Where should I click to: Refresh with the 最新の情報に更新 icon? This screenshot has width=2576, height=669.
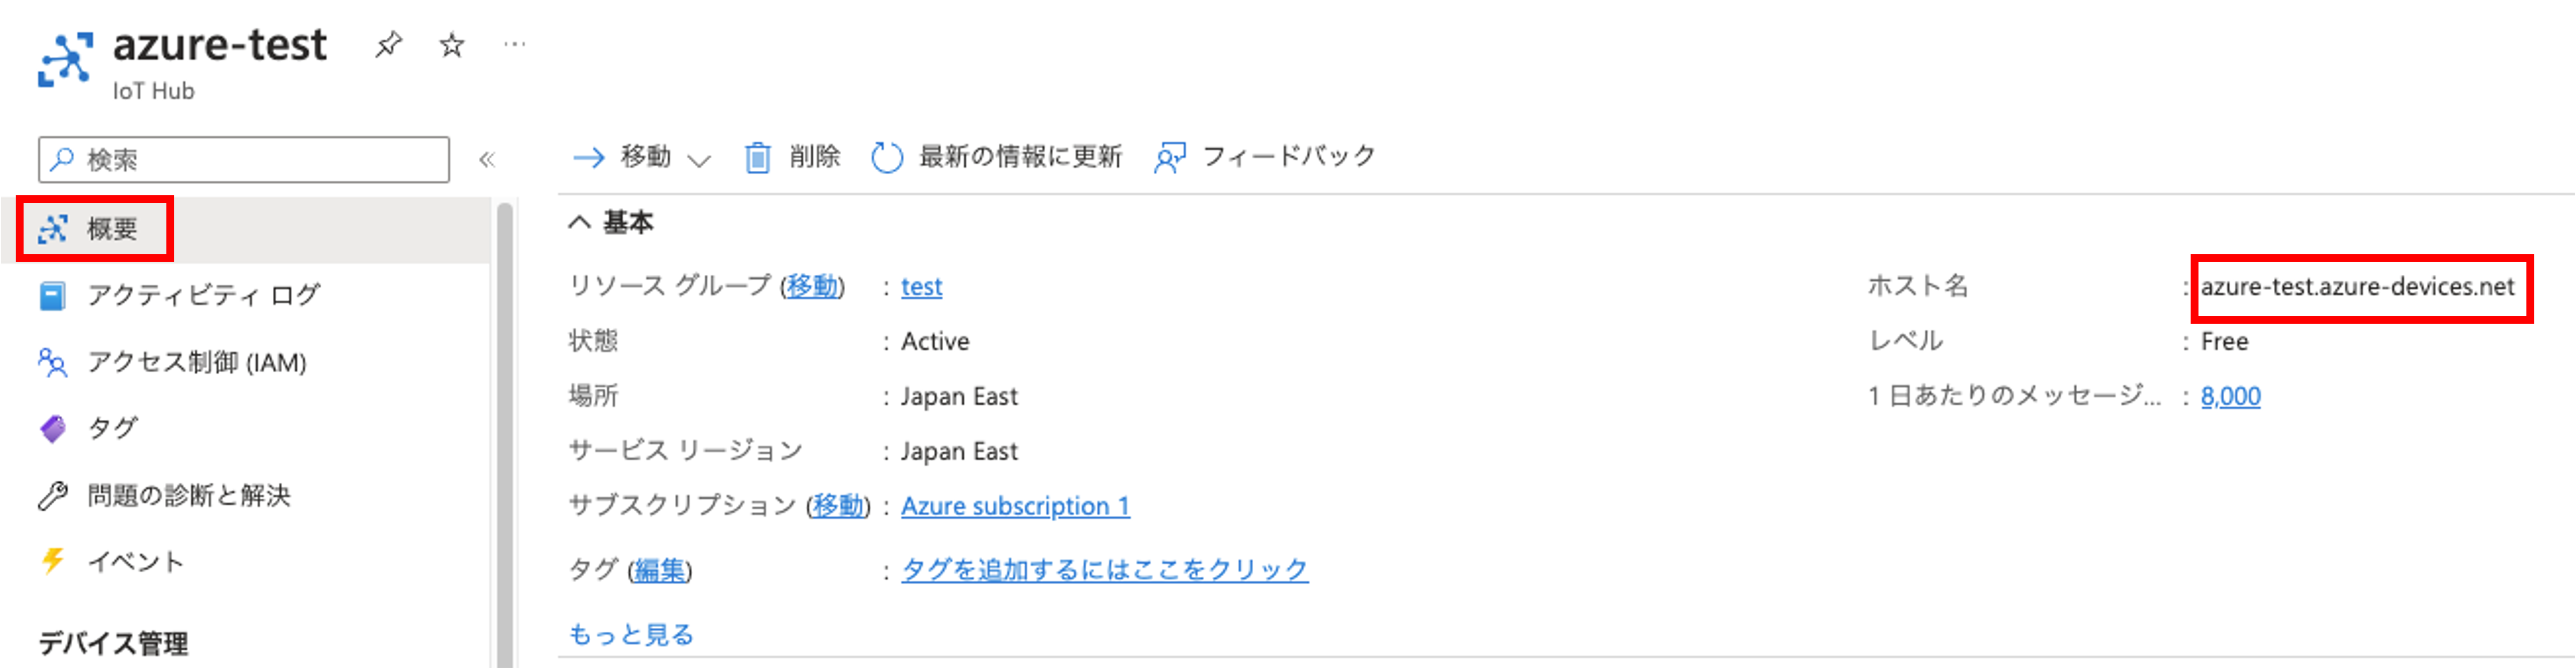886,158
